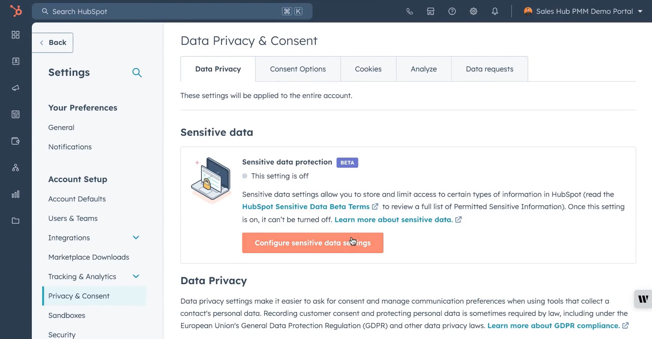This screenshot has width=652, height=339.
Task: Click the floating W widget button
Action: 643,299
